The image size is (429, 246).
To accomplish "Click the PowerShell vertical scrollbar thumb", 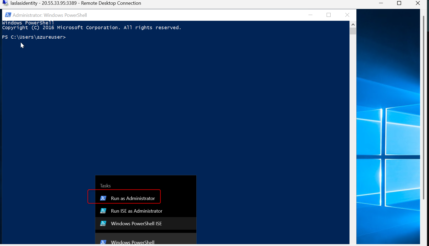I will 353,31.
